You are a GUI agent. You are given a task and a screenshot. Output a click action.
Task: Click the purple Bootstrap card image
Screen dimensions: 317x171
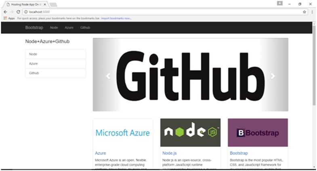[x=258, y=133]
